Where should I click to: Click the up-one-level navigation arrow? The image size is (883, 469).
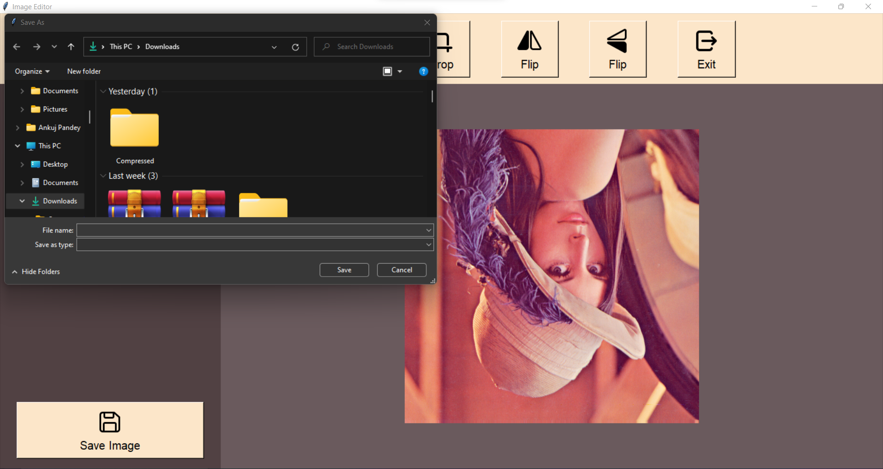pos(71,46)
